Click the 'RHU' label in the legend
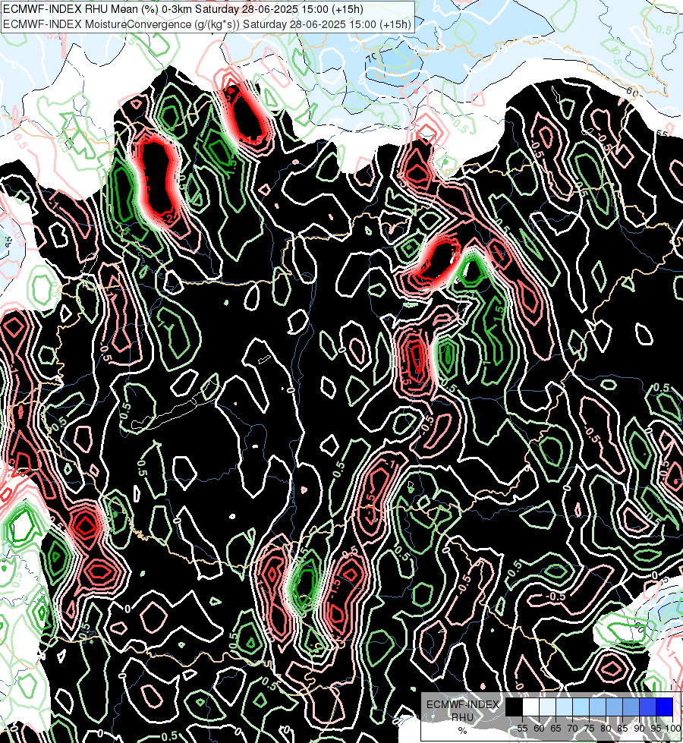 pyautogui.click(x=462, y=717)
